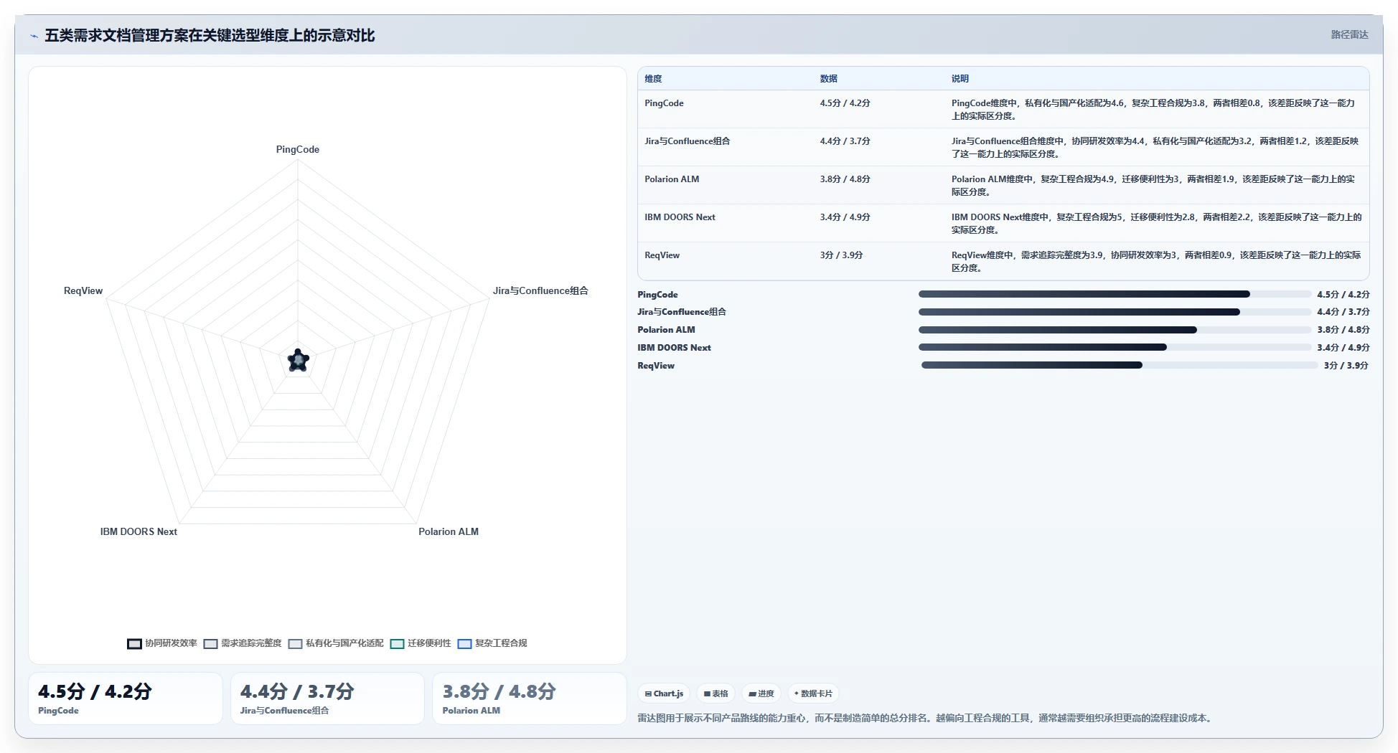Click the ReqView progress bar

click(1120, 365)
